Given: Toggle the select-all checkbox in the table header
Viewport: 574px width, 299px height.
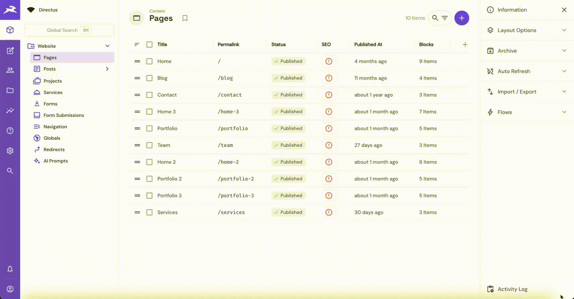Looking at the screenshot, I should (150, 44).
